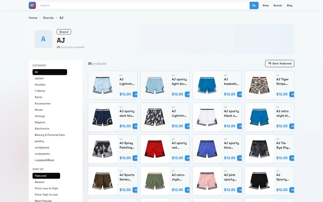
Task: Filter by Hoodies category
Action: point(40,85)
